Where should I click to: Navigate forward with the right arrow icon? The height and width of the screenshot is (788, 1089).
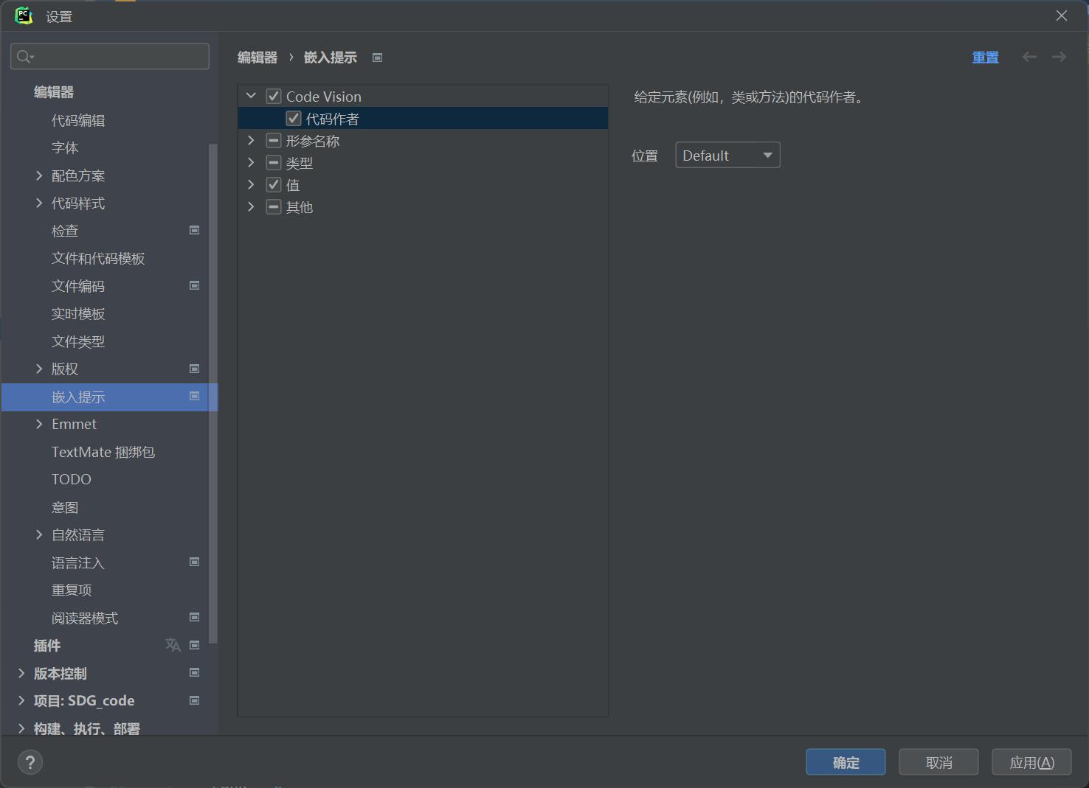[x=1059, y=57]
